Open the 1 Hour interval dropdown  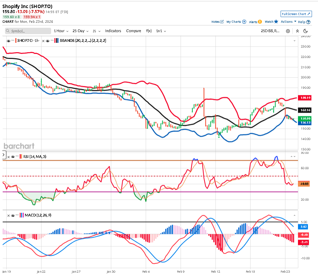click(61, 31)
